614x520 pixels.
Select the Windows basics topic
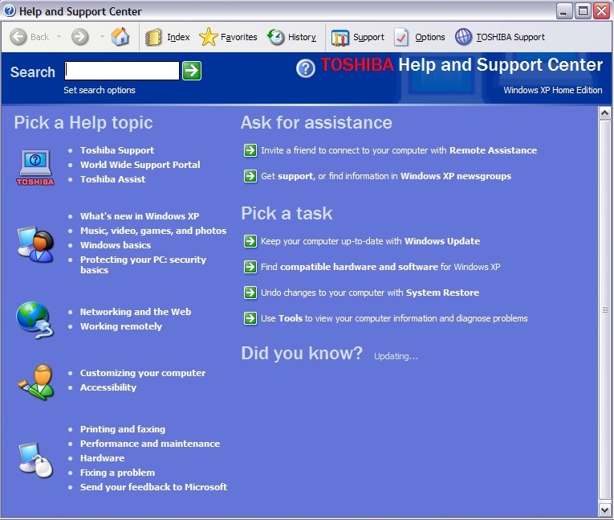click(116, 245)
